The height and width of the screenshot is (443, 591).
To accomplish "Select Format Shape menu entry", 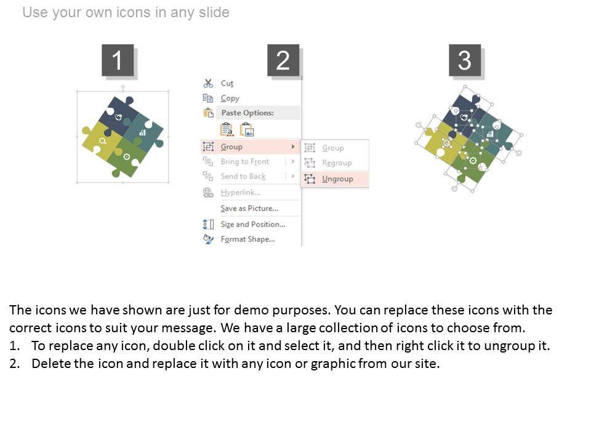I will [247, 239].
